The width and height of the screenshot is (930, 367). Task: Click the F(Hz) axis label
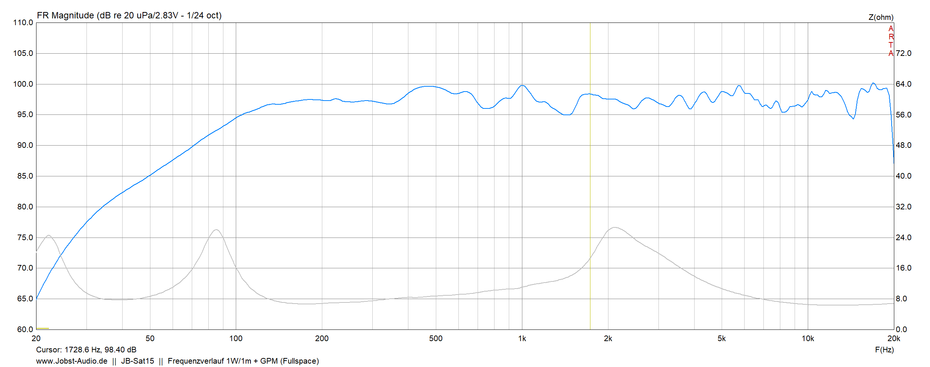click(x=884, y=349)
